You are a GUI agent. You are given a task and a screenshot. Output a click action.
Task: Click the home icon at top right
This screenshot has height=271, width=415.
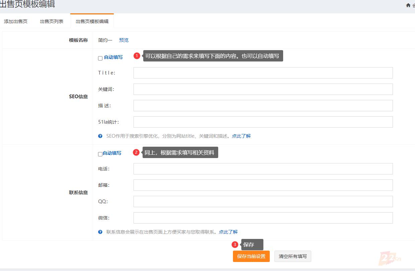coord(408,5)
